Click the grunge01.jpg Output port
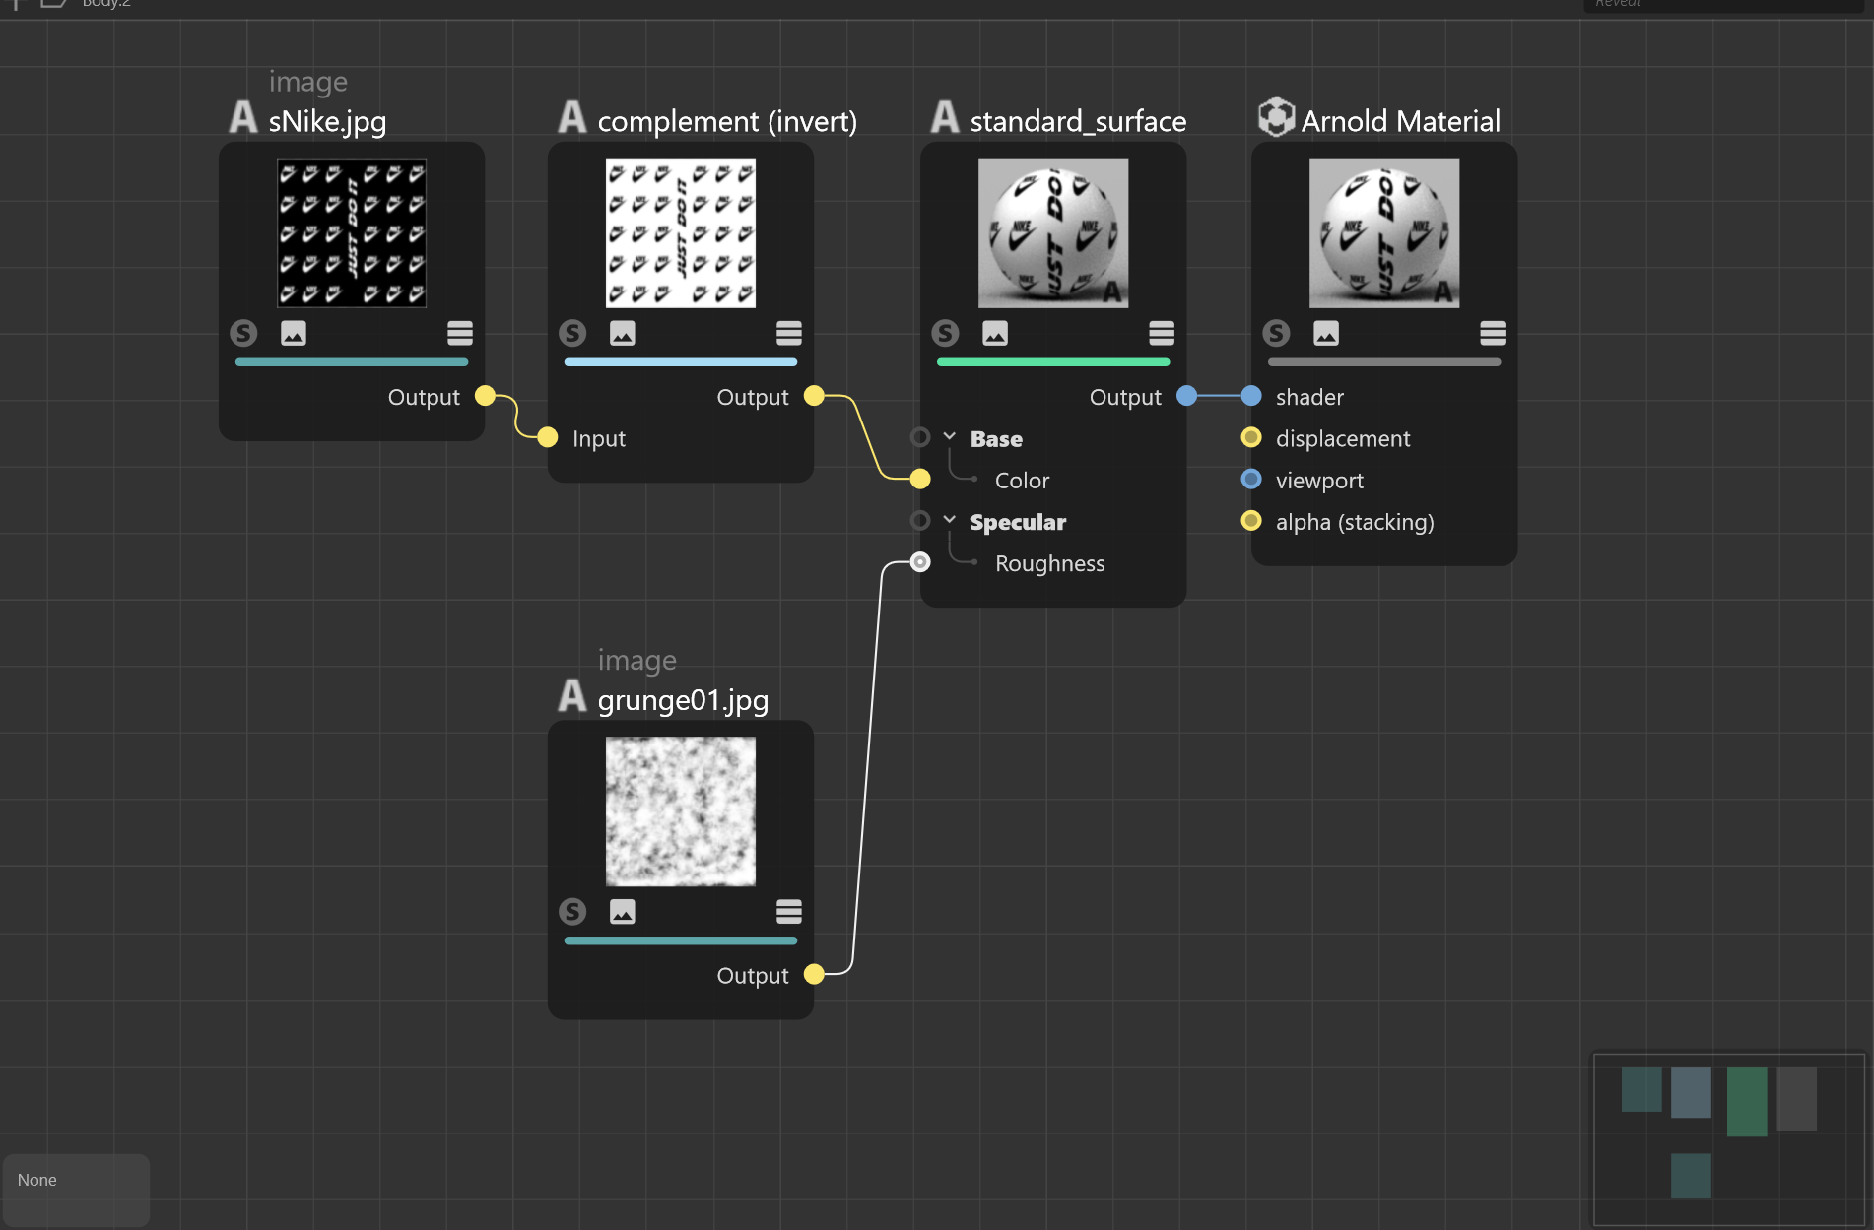 click(814, 974)
